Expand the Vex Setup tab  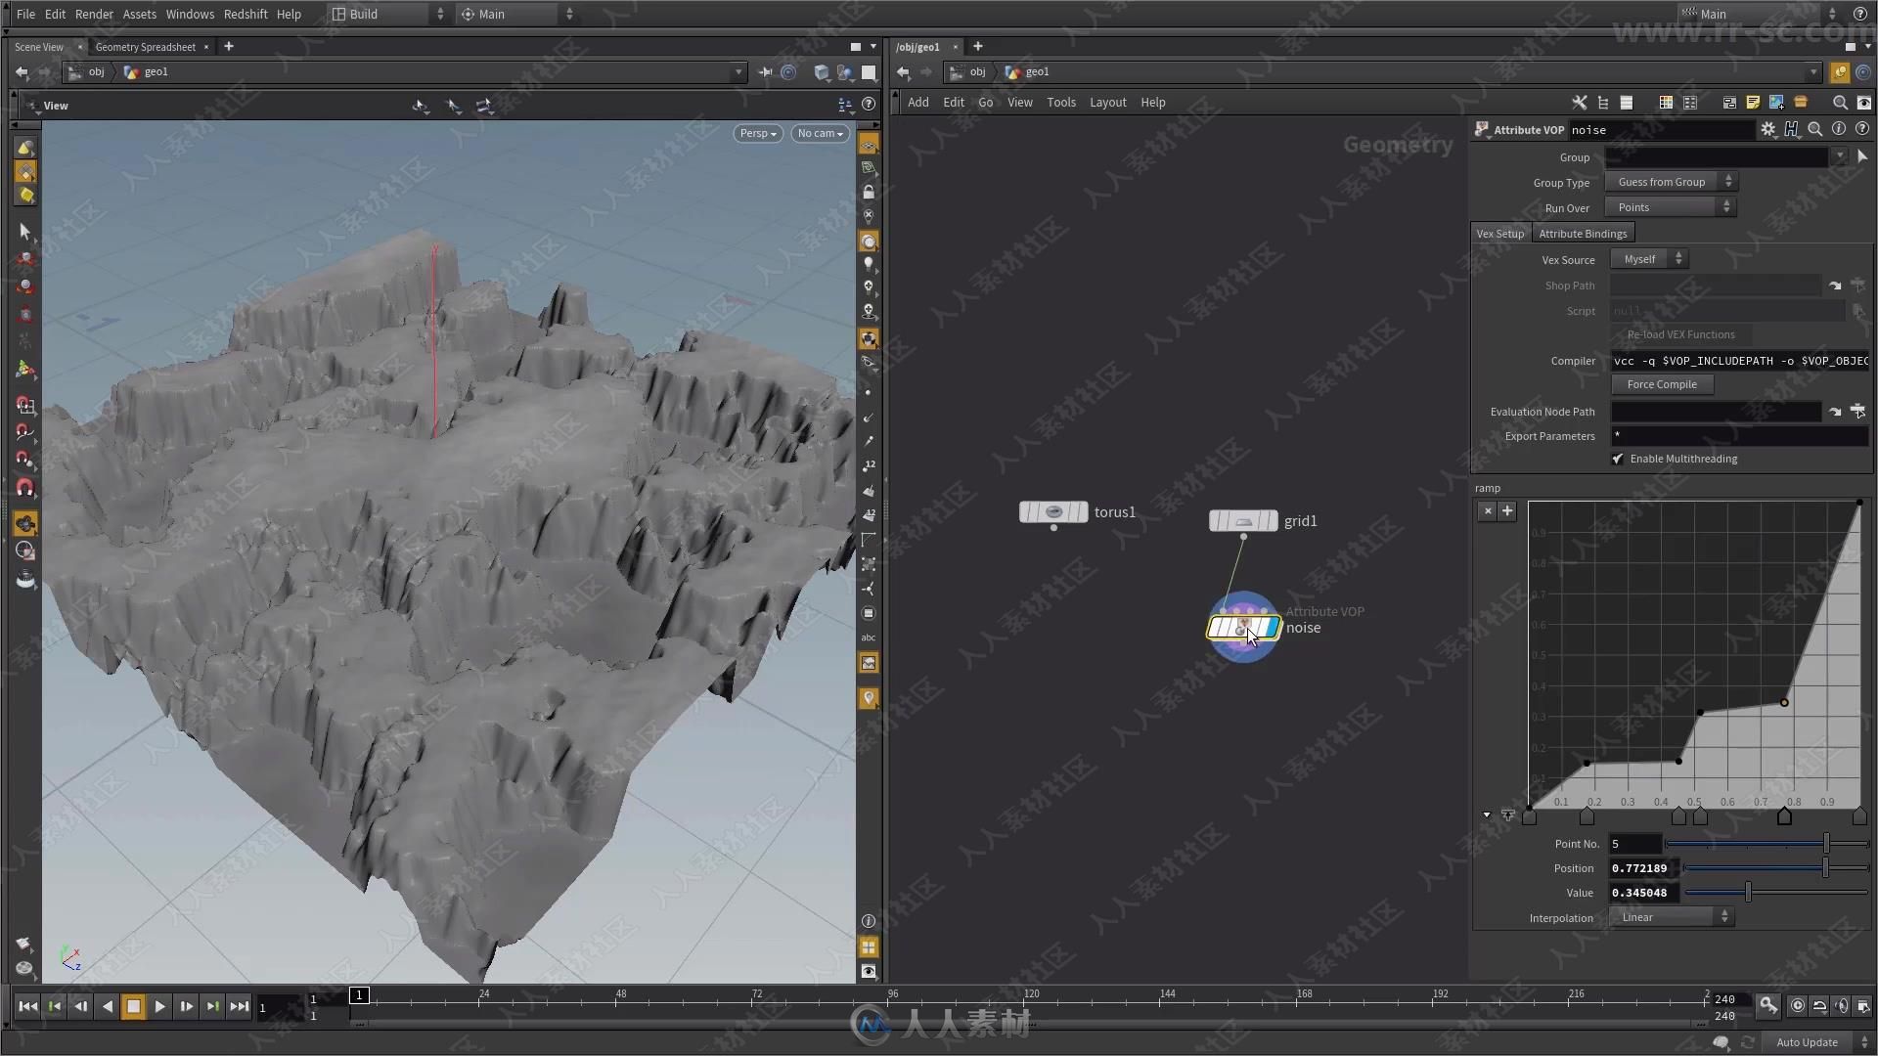1501,234
